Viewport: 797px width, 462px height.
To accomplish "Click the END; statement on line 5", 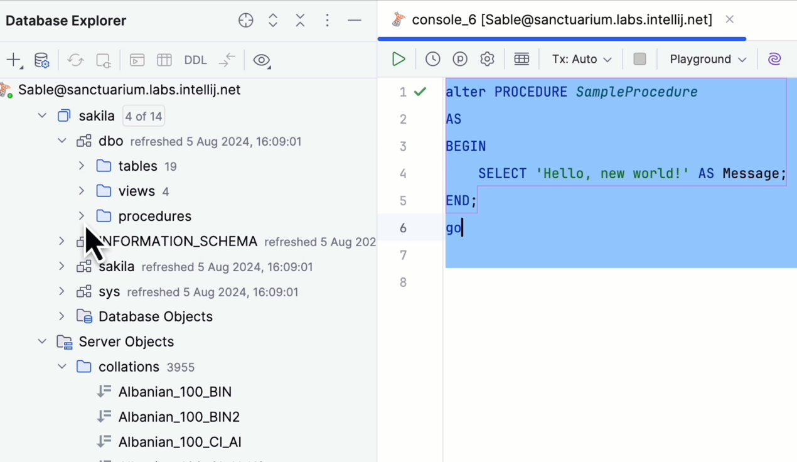I will tap(461, 201).
